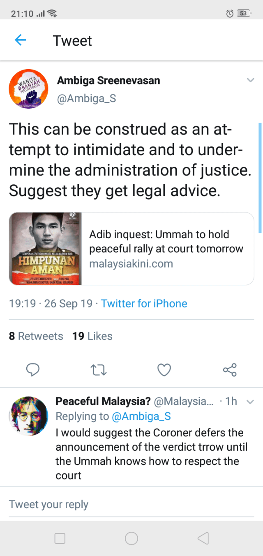Open the Twitter for iPhone link
Screen dimensions: 263x556
[x=144, y=304]
